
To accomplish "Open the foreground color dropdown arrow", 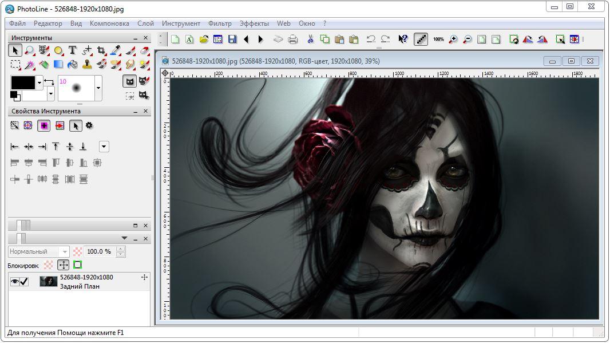I will (39, 83).
